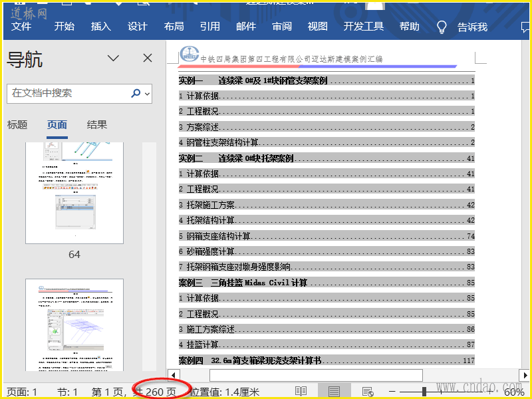Open the 文件 menu

pyautogui.click(x=21, y=27)
